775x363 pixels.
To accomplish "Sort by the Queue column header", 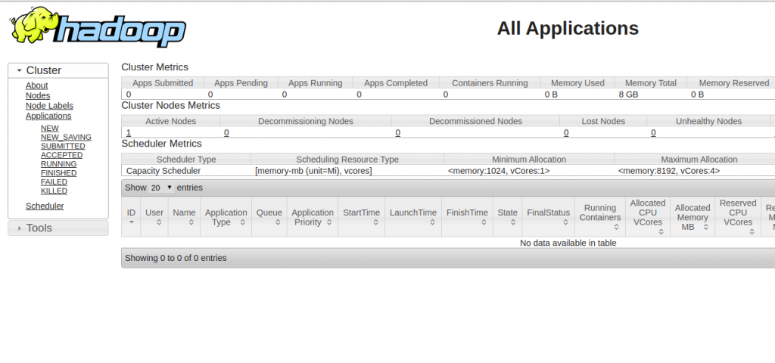I will (x=269, y=217).
